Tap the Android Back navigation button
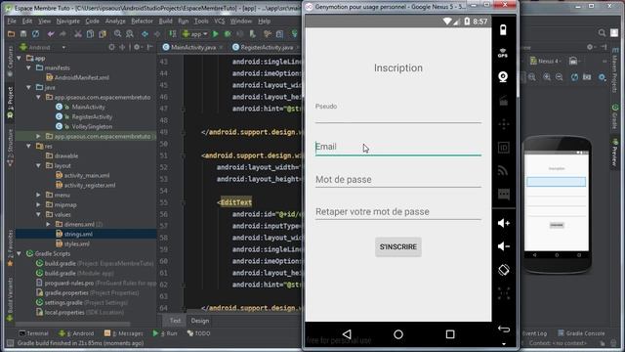Image resolution: width=625 pixels, height=352 pixels. point(347,334)
